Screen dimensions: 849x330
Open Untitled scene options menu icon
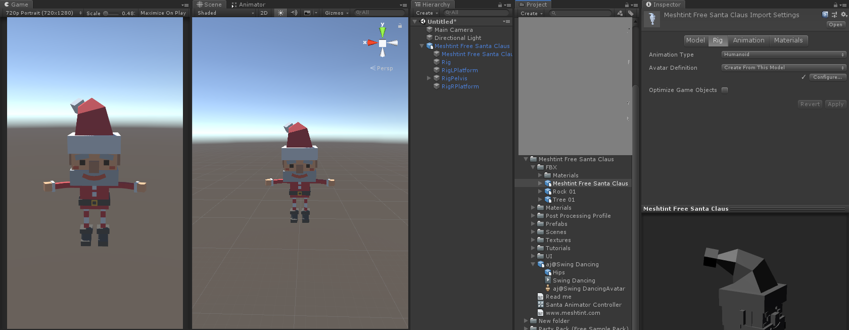coord(506,22)
